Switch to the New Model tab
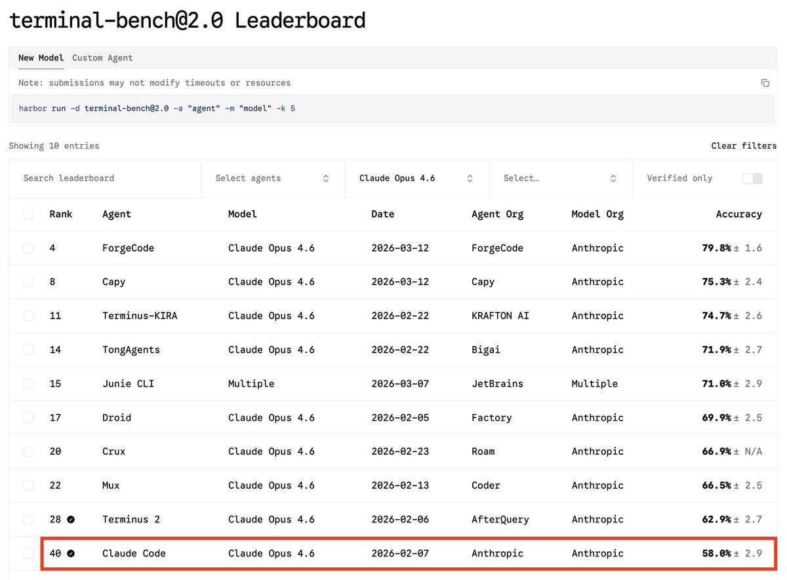Viewport: 787px width, 580px height. pyautogui.click(x=41, y=58)
